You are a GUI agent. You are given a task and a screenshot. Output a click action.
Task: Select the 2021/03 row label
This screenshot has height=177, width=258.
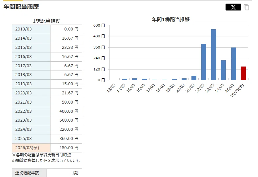coord(31,102)
